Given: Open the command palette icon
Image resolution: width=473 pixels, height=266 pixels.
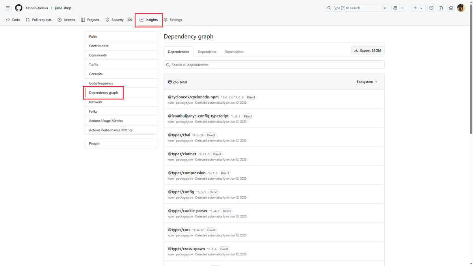Looking at the screenshot, I should [385, 8].
